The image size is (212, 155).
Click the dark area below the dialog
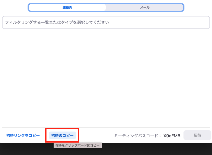(155, 149)
